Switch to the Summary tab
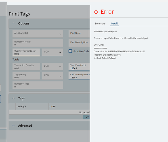Viewport: 168px width, 142px height. 100,24
